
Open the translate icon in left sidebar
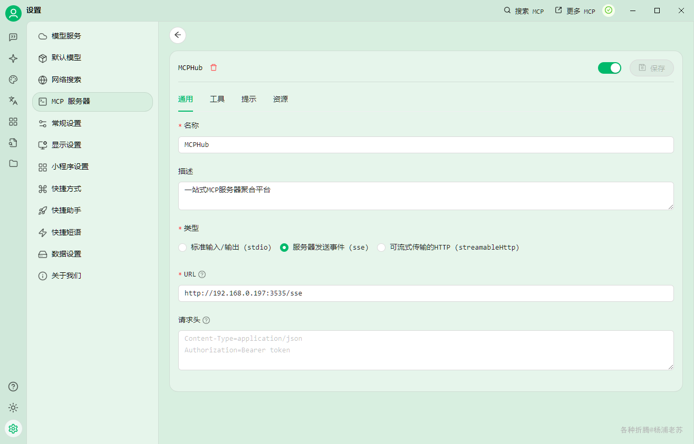pyautogui.click(x=13, y=101)
